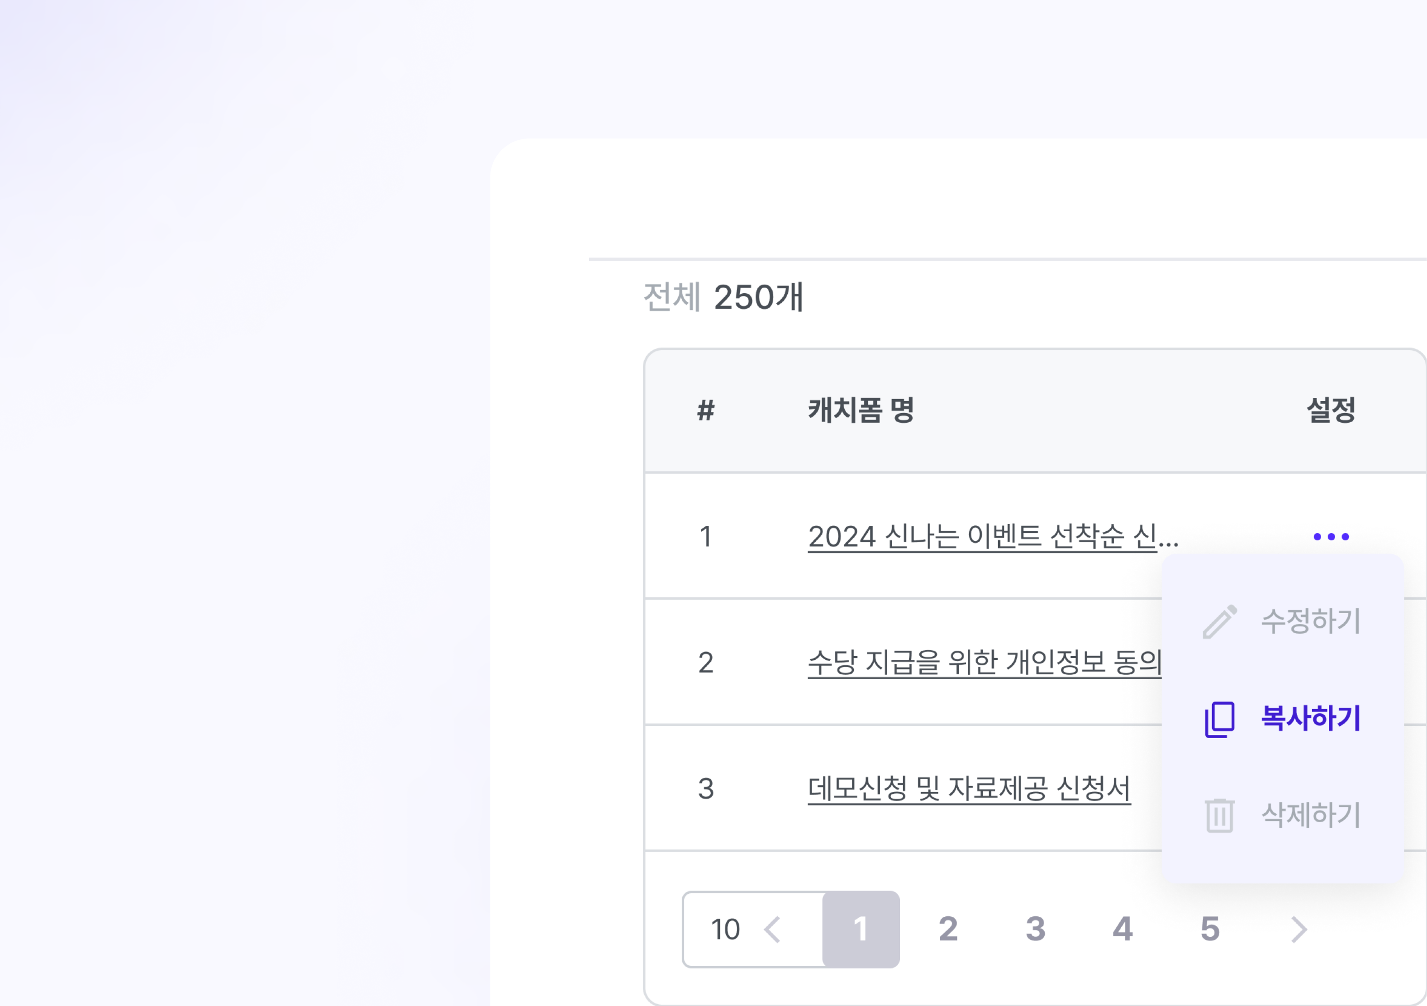
Task: Jump to page 5 in pagination
Action: point(1210,930)
